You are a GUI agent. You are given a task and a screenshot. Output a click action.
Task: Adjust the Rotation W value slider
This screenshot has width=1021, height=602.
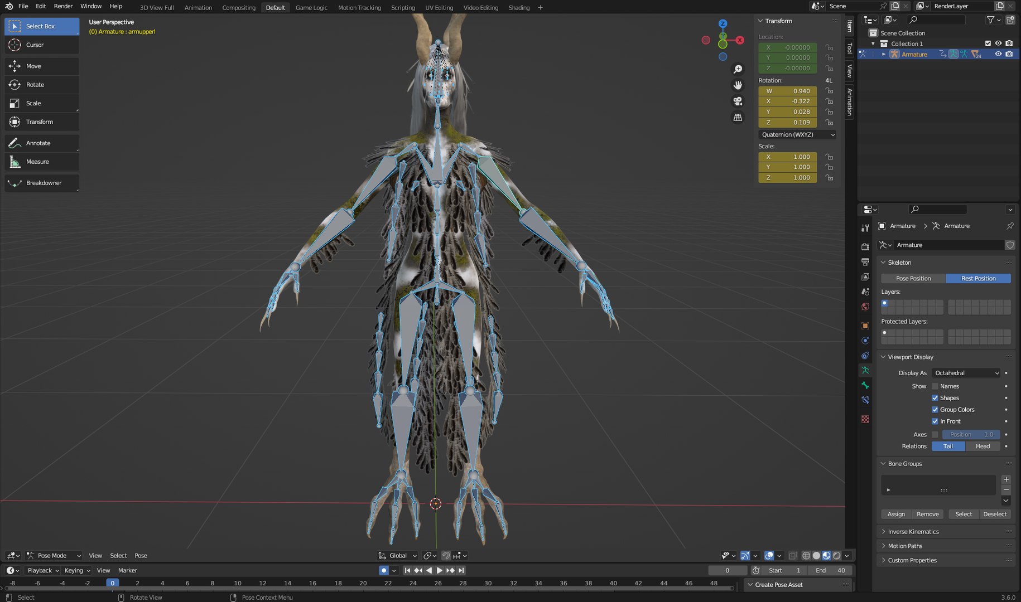pos(788,91)
